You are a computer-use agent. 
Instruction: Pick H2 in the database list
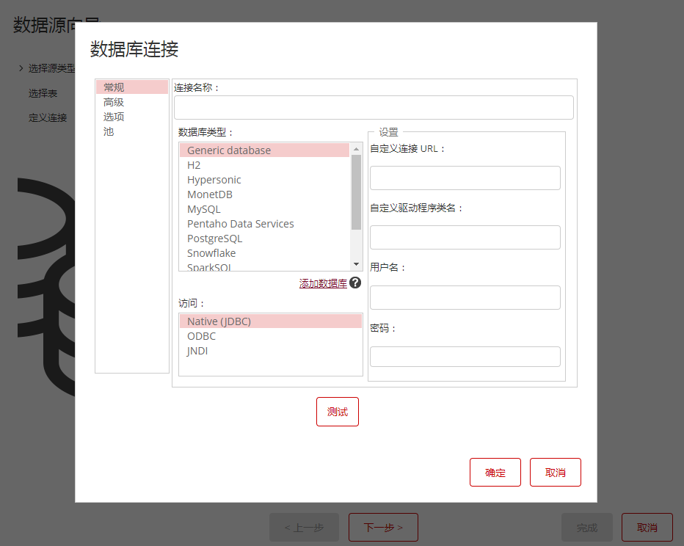pyautogui.click(x=194, y=165)
